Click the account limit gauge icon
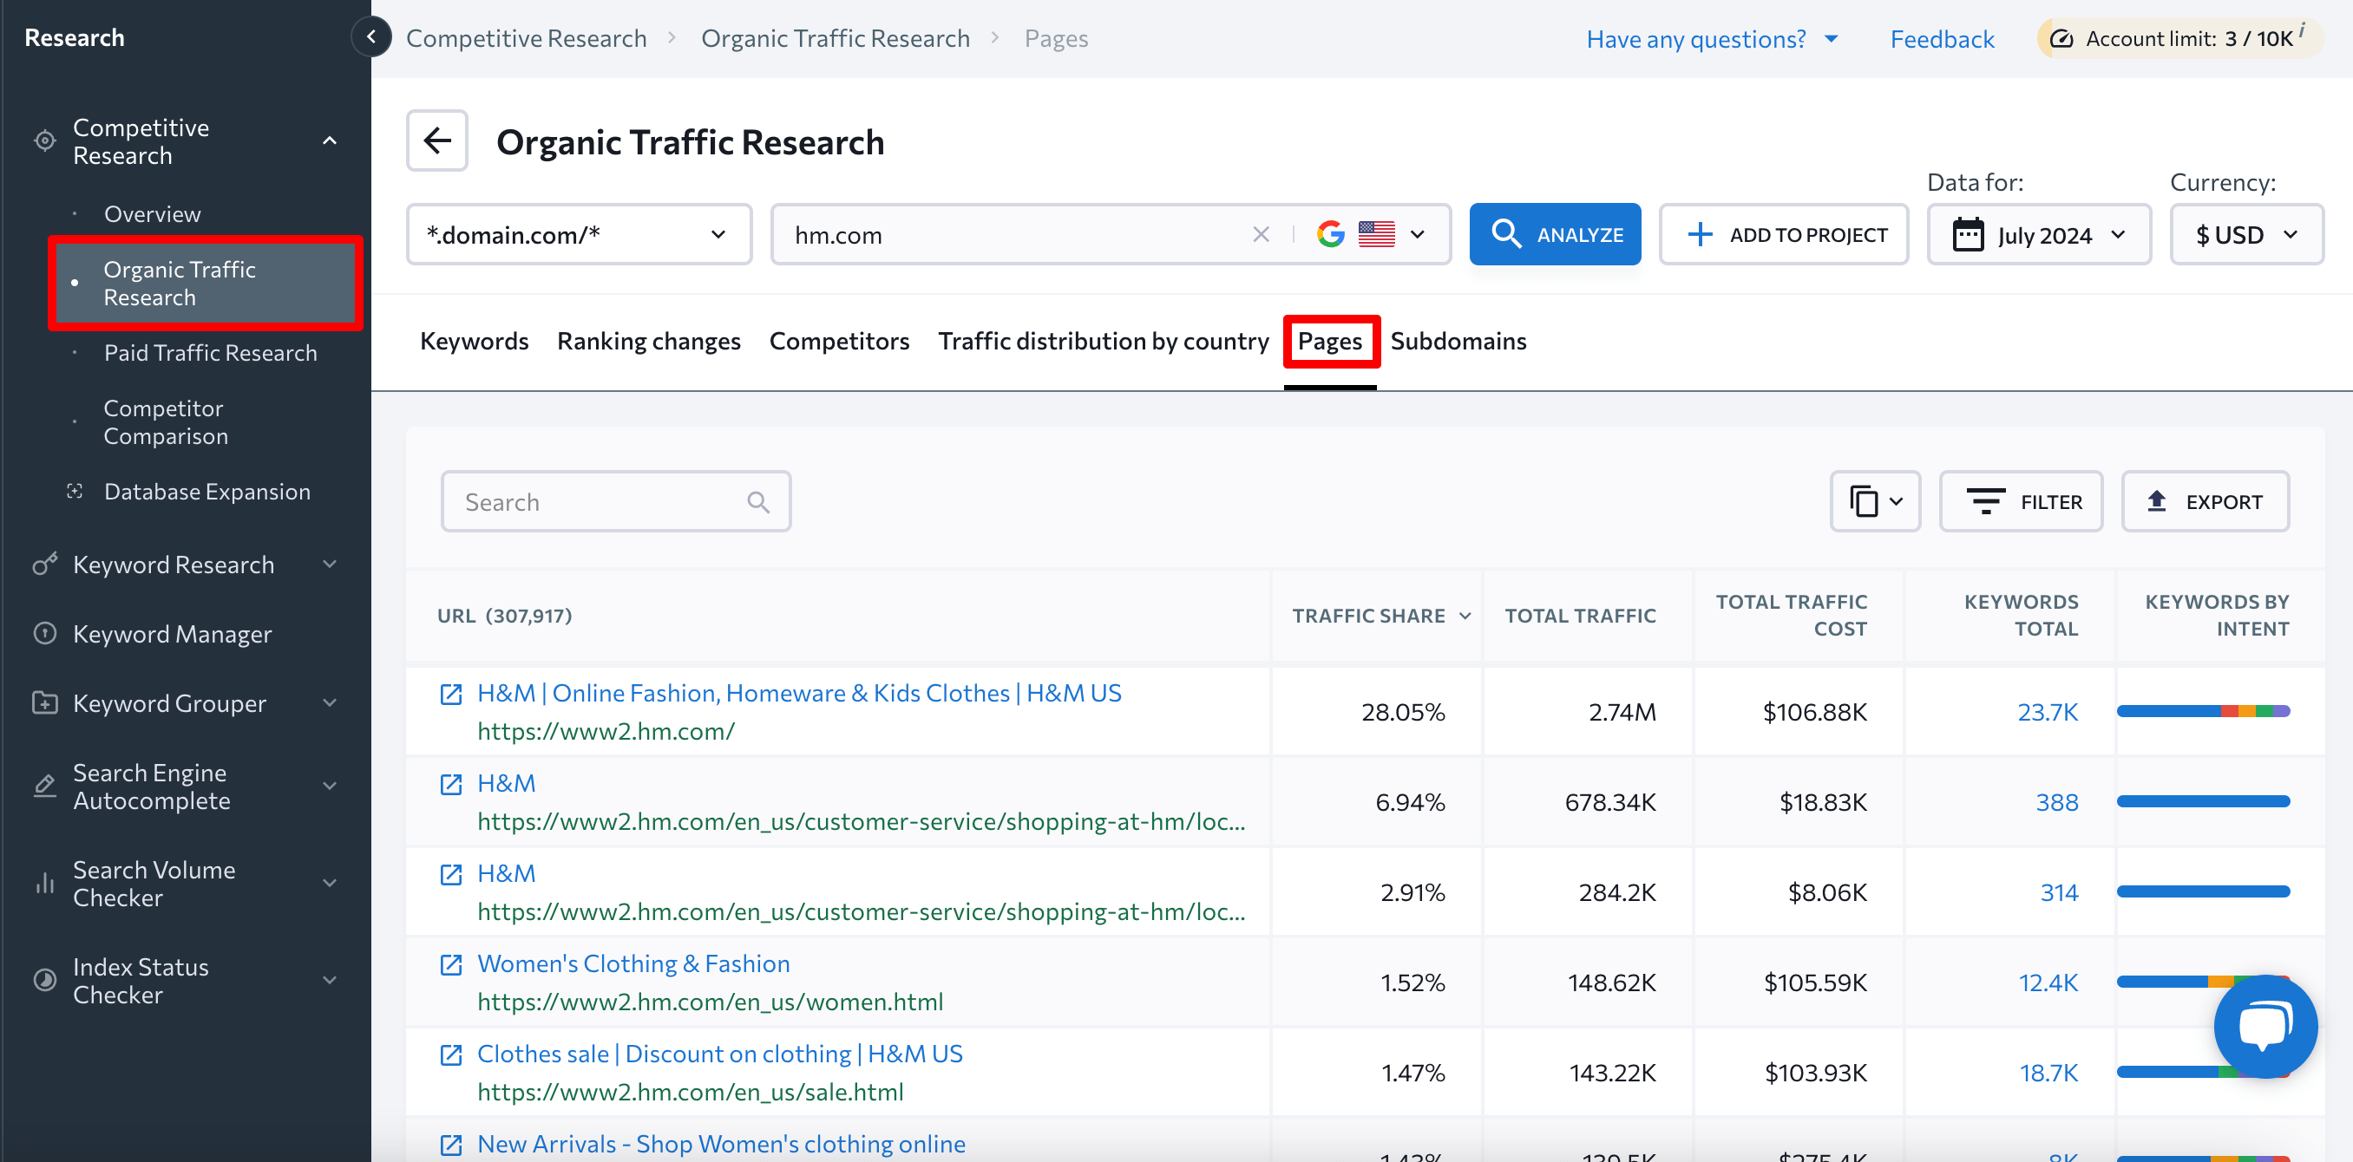Image resolution: width=2353 pixels, height=1162 pixels. click(x=2061, y=38)
